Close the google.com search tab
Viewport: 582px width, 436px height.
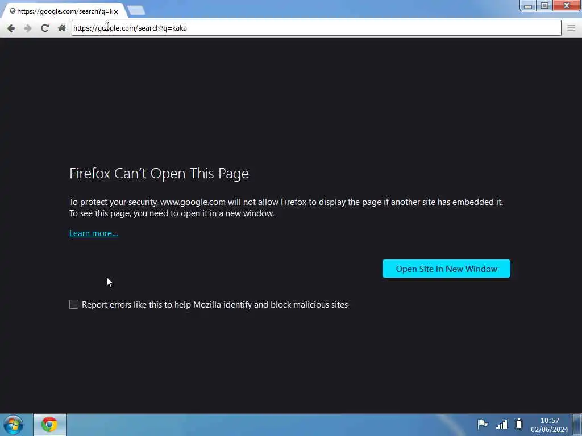click(116, 12)
